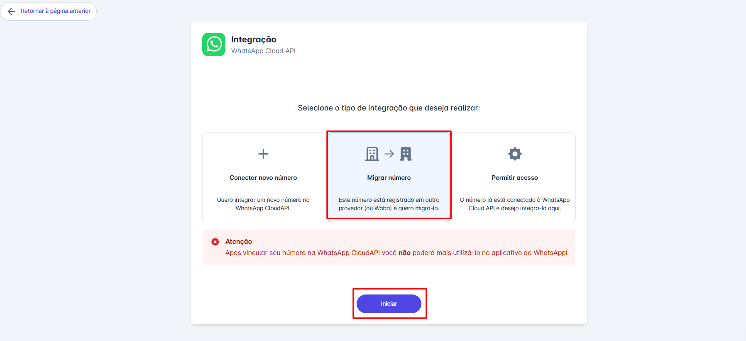Click the "WhatsApp Cloud API" subtitle
The height and width of the screenshot is (341, 746).
263,51
